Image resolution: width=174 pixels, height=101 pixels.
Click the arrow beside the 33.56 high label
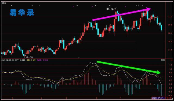pyautogui.click(x=115, y=8)
